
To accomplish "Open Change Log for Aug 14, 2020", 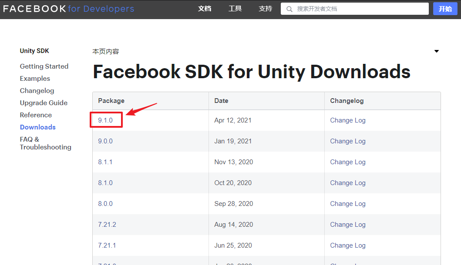I will point(348,225).
